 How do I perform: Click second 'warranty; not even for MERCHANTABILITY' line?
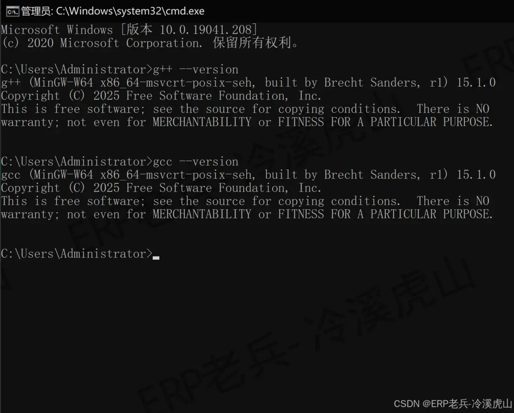[x=247, y=214]
